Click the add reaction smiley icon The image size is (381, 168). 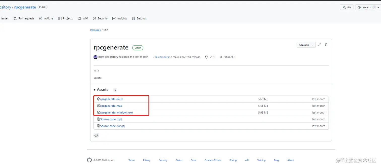click(96, 135)
